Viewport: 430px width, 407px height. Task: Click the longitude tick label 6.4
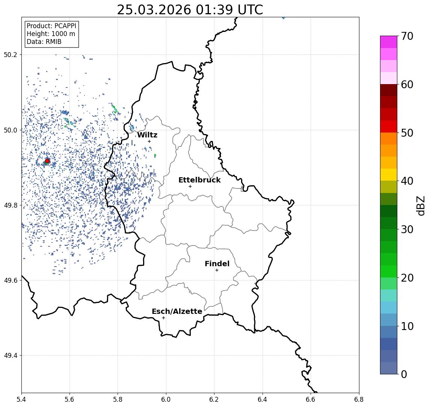tap(263, 399)
